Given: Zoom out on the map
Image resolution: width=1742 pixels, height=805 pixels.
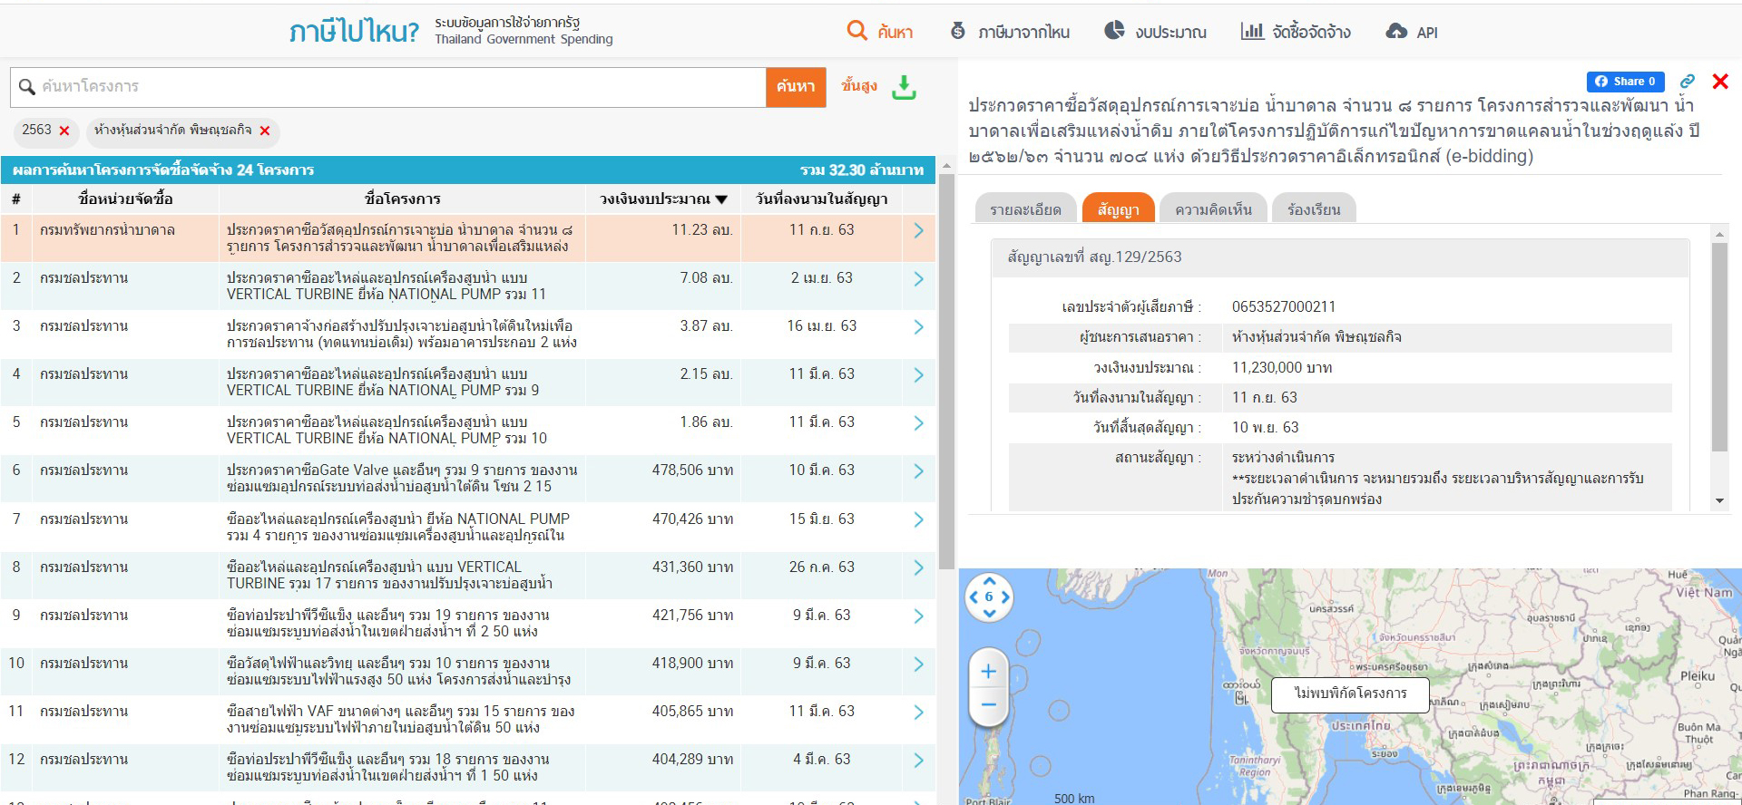Looking at the screenshot, I should click(989, 704).
